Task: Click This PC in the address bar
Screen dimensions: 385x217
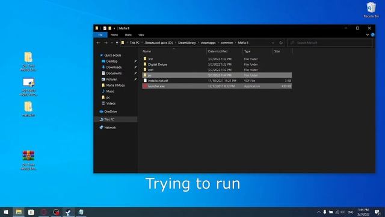Action: point(135,43)
